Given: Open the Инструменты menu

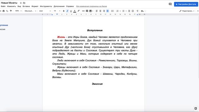Looking at the screenshot, I should click(46, 6).
